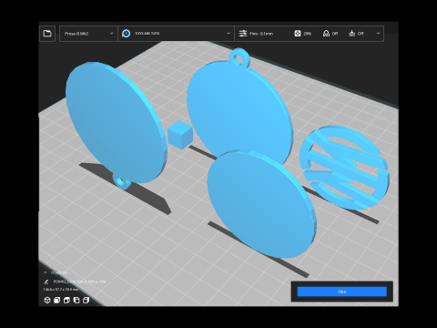Image resolution: width=437 pixels, height=328 pixels.
Task: Select the Fine 0.1 mm profile label
Action: 261,34
